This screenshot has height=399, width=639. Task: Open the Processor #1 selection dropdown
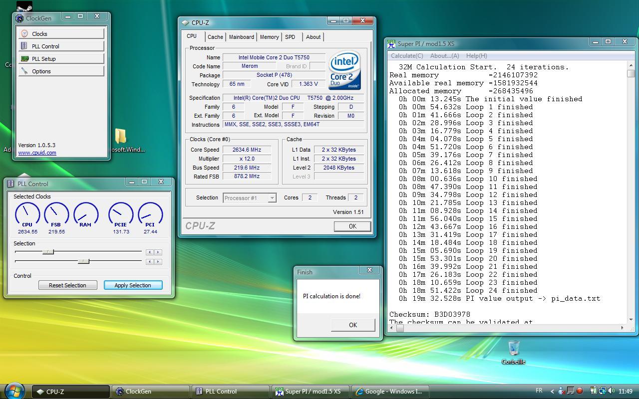(272, 198)
